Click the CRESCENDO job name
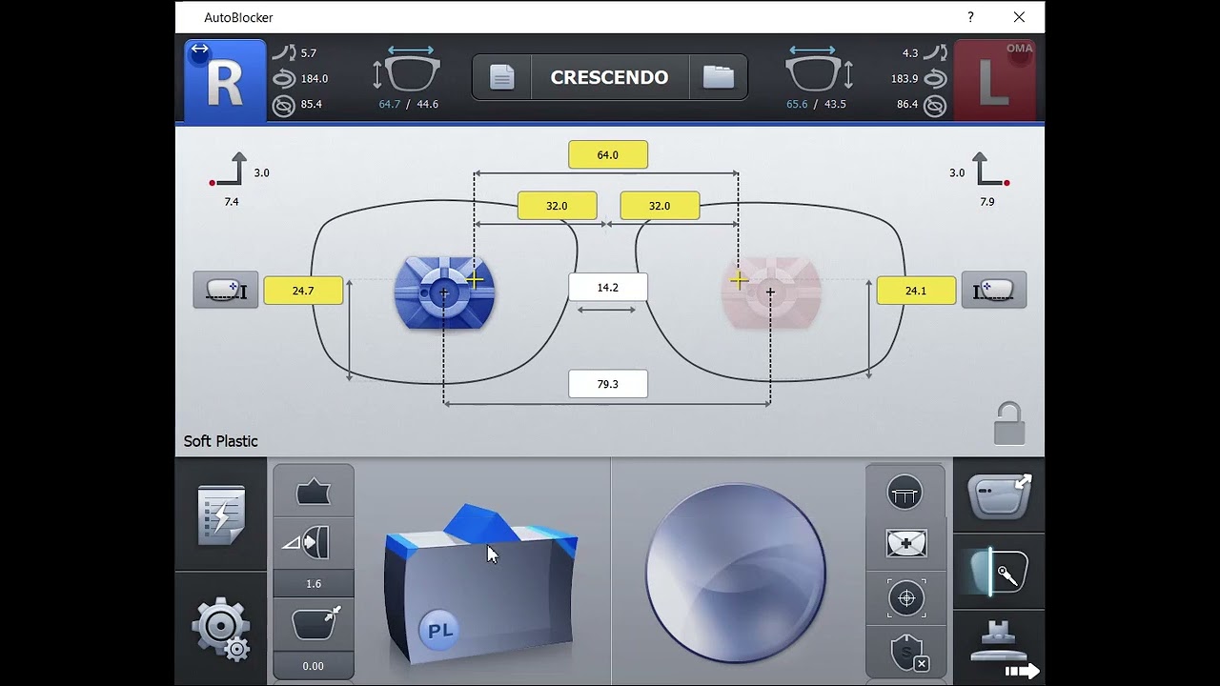This screenshot has height=686, width=1220. pos(610,77)
